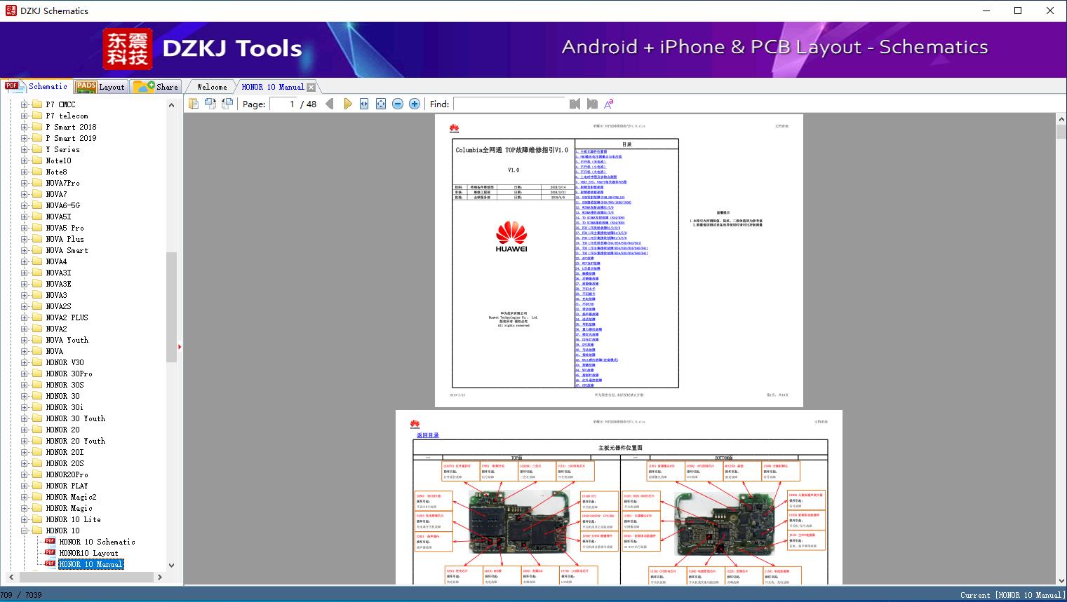Click the document scroll-up arrow
This screenshot has width=1067, height=602.
coord(1061,120)
